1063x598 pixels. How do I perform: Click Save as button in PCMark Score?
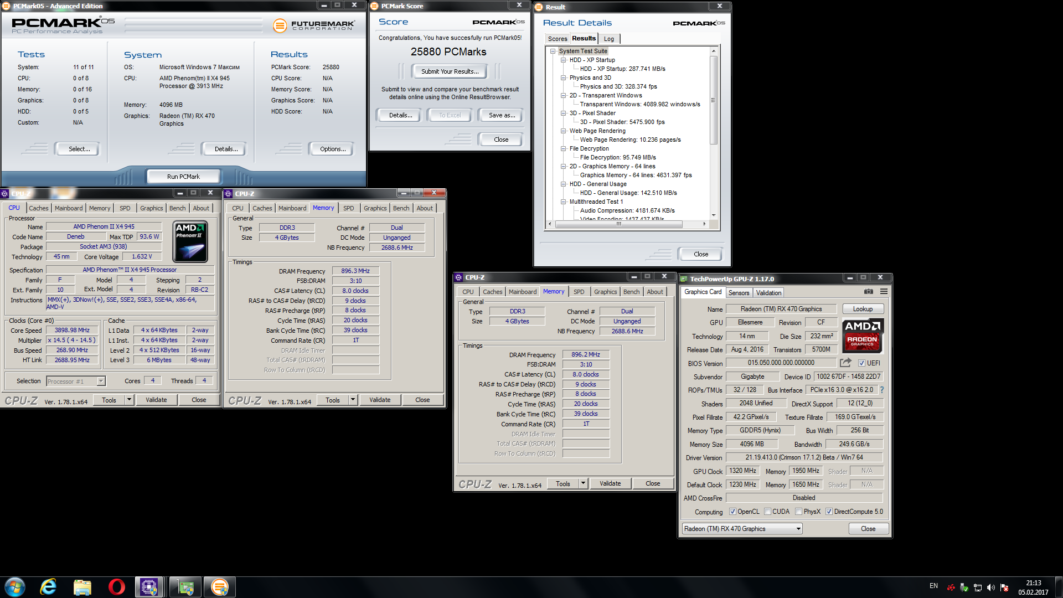pos(502,115)
